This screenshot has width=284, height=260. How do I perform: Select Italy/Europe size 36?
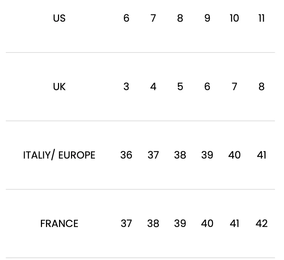[x=126, y=155]
